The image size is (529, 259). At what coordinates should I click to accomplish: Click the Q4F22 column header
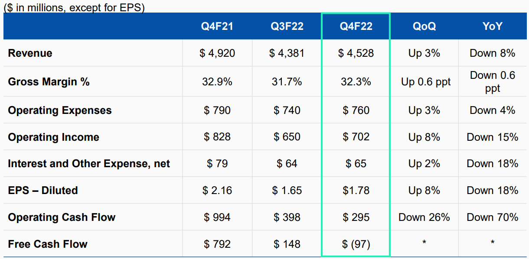[x=356, y=26]
